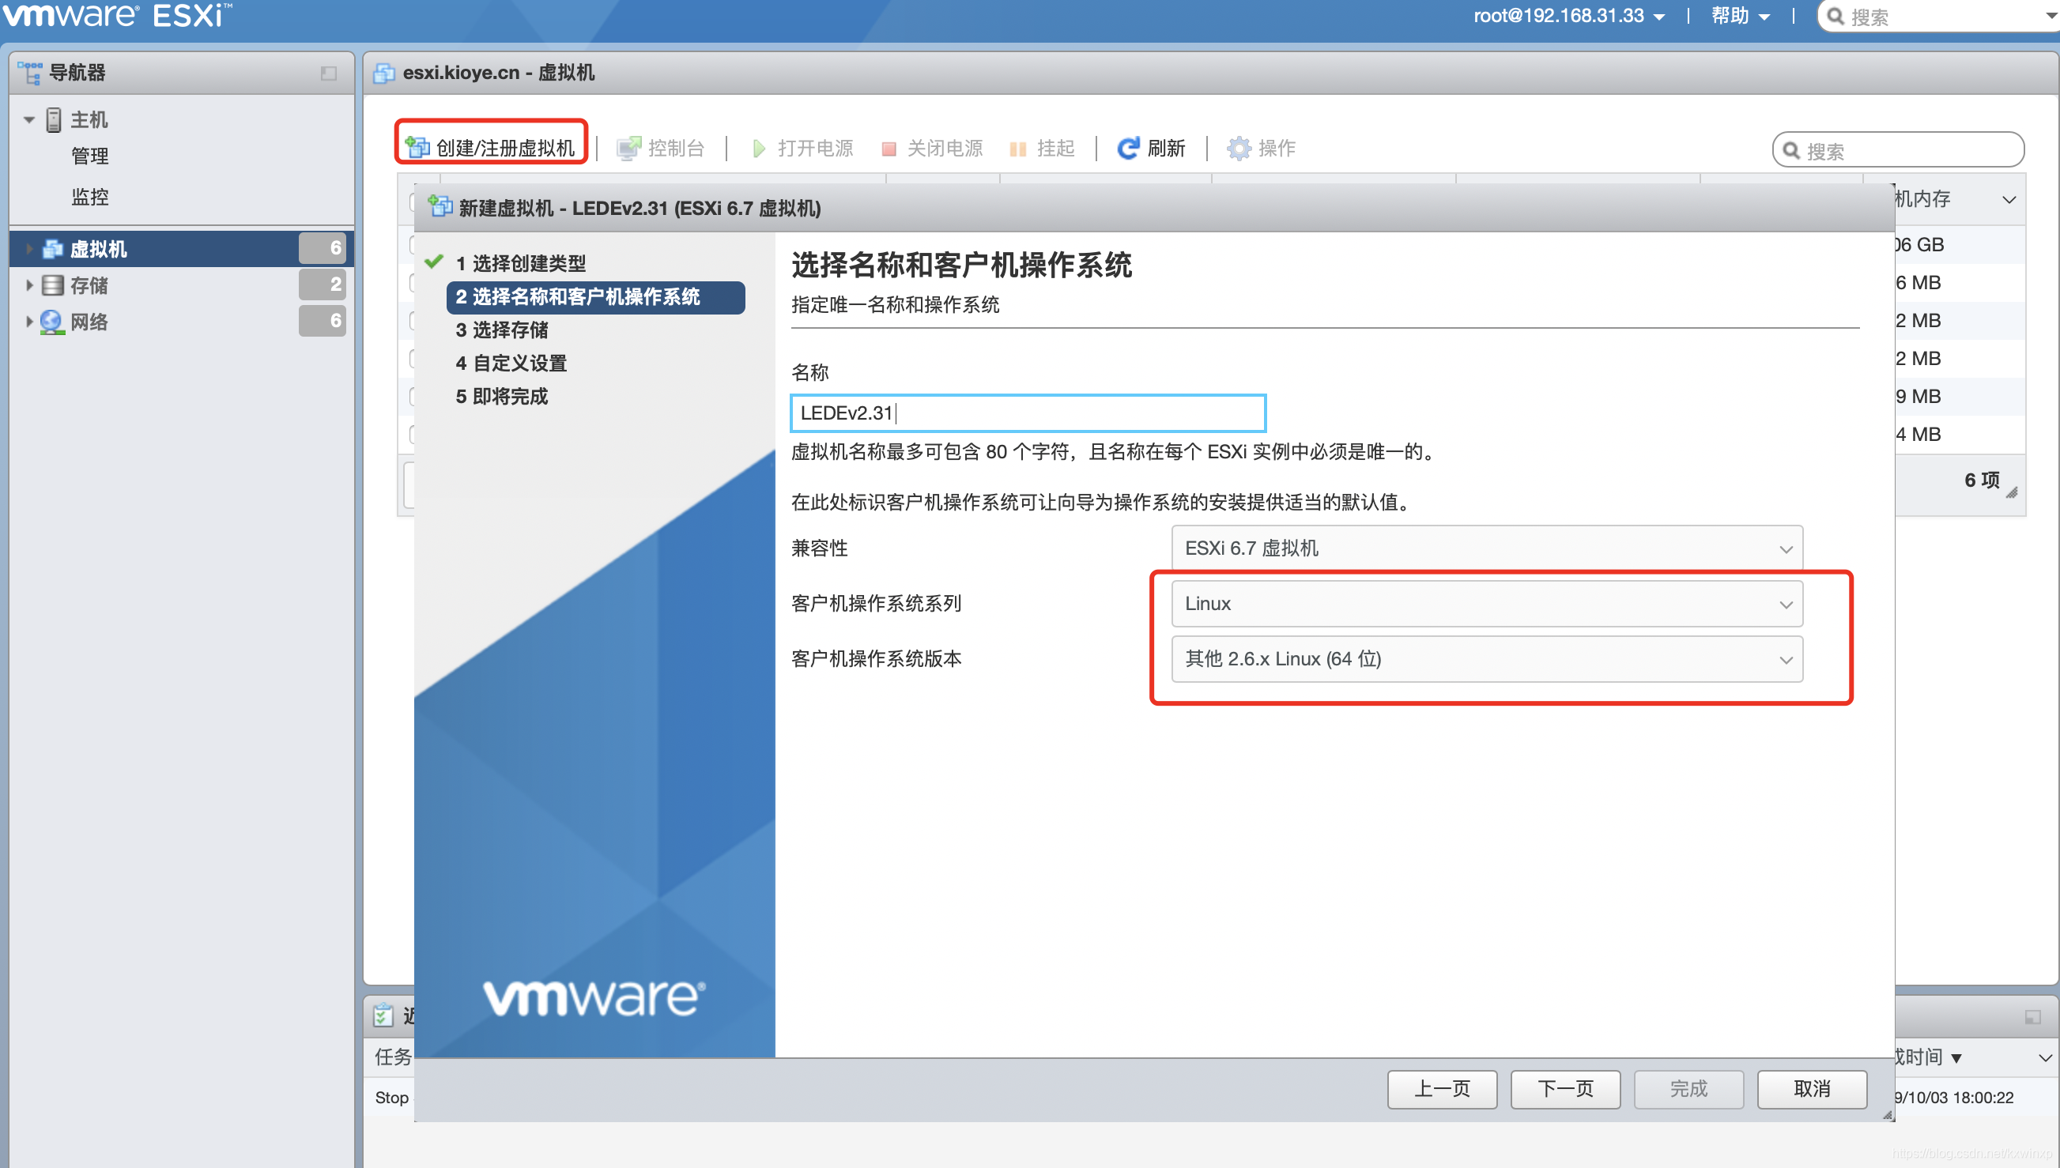The width and height of the screenshot is (2060, 1168).
Task: Click the 导航器 navigator tree icon
Action: pos(30,73)
